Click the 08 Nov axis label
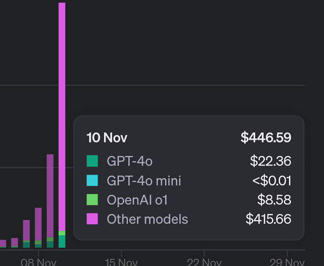Image resolution: width=324 pixels, height=266 pixels. (x=38, y=262)
